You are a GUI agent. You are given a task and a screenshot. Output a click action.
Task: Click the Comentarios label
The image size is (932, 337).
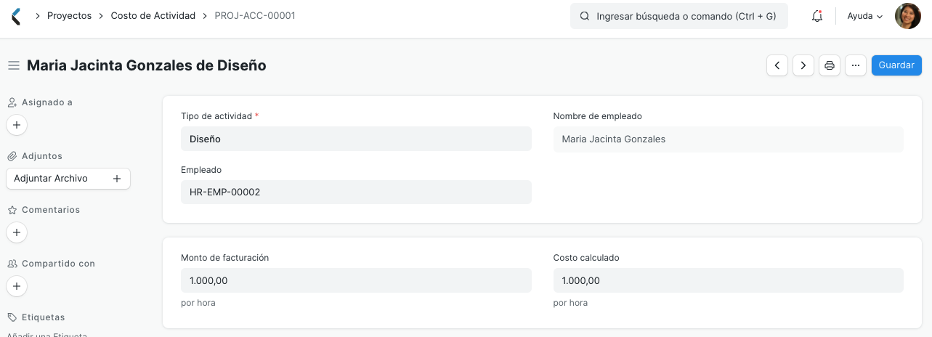click(51, 210)
